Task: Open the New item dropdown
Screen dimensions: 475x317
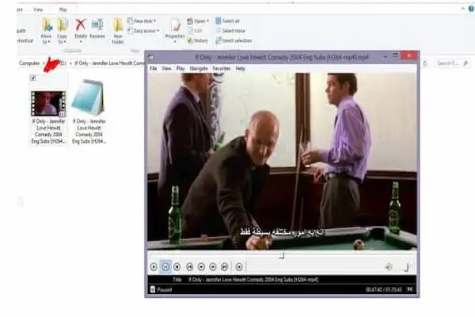Action: coord(142,21)
